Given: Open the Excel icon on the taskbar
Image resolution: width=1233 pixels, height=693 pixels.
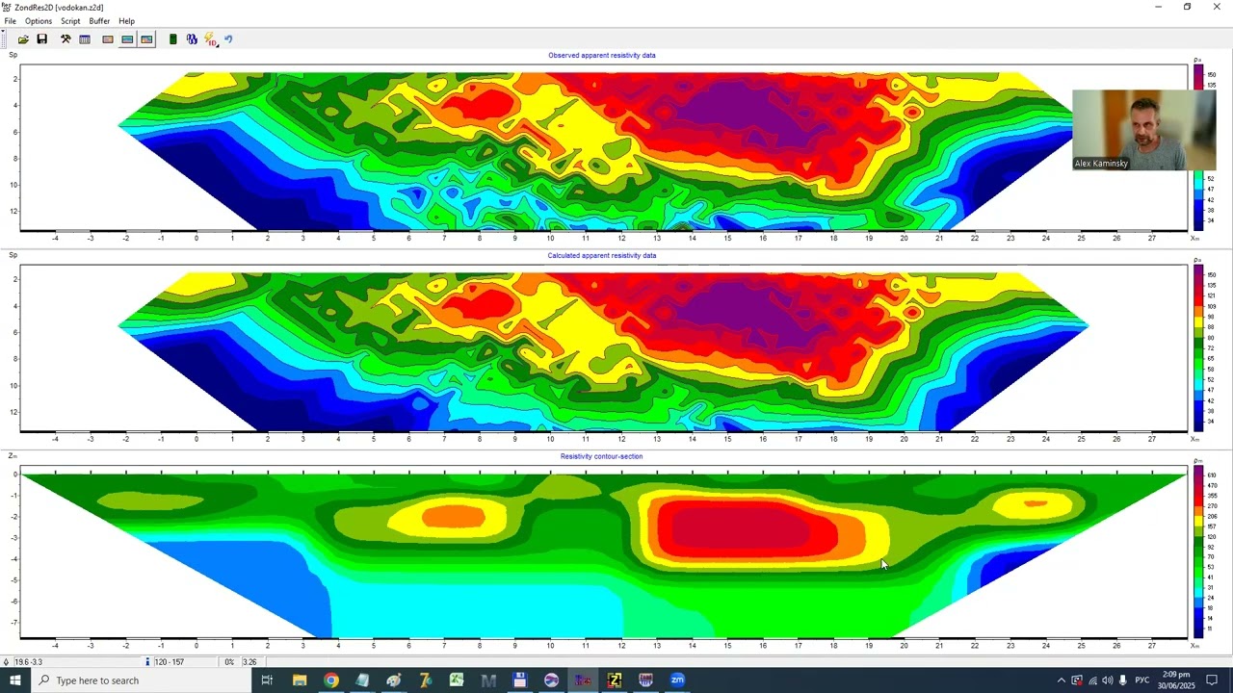Looking at the screenshot, I should point(457,680).
